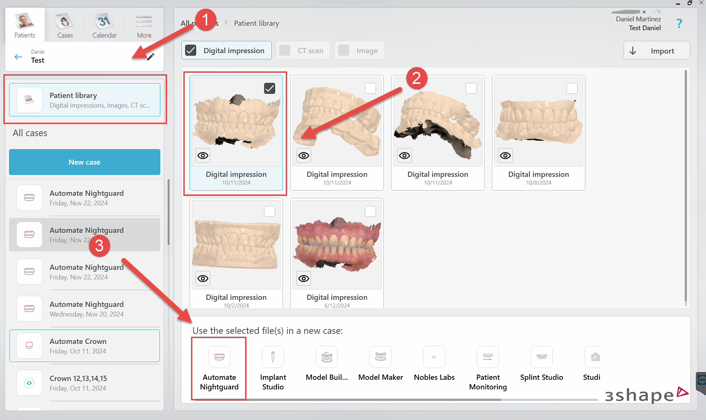Show preview of the 10/8/2024 digital impression
706x420 pixels.
coord(505,155)
